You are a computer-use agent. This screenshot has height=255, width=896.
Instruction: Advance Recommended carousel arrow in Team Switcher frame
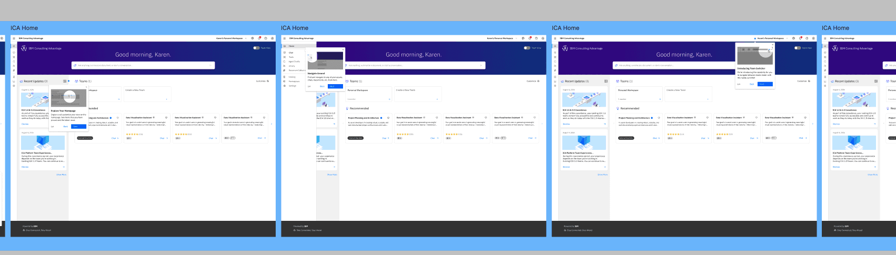click(812, 124)
